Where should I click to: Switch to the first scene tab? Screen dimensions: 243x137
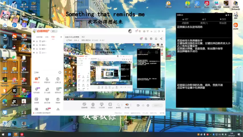click(x=39, y=37)
